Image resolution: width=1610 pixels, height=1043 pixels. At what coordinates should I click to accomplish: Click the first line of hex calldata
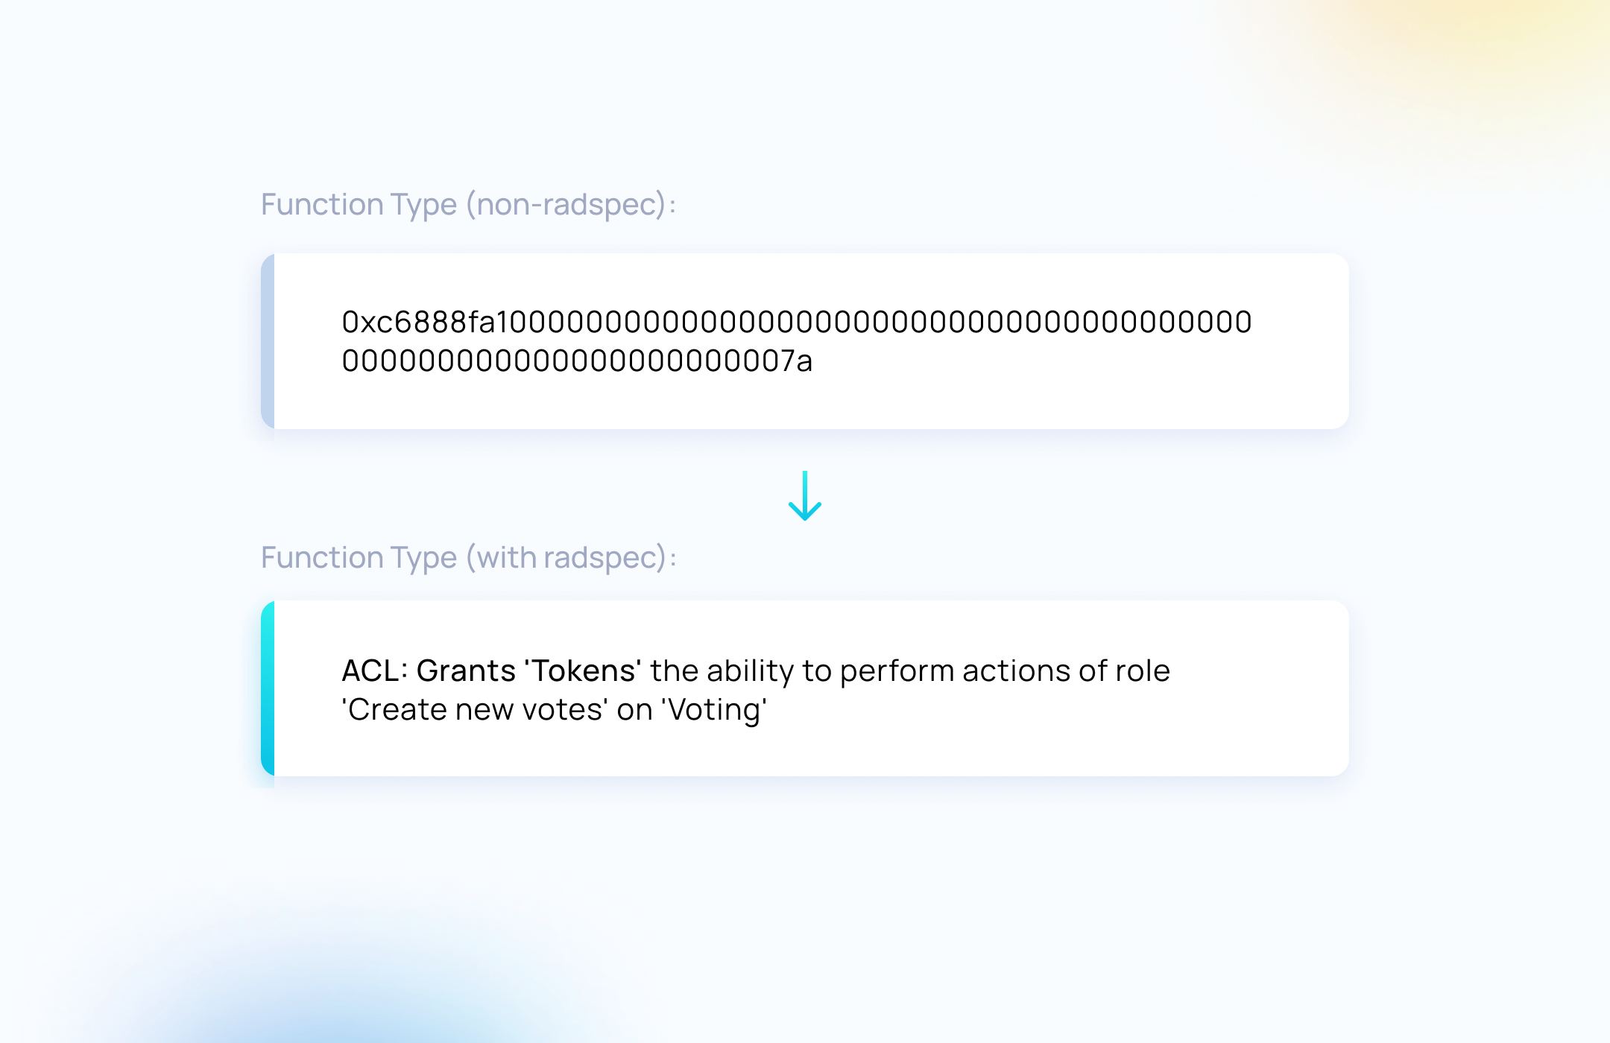tap(797, 322)
